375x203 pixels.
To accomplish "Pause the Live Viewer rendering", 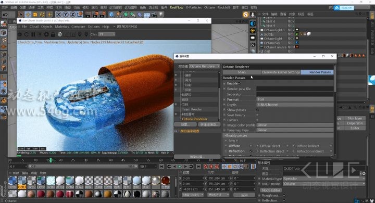I will [33, 34].
